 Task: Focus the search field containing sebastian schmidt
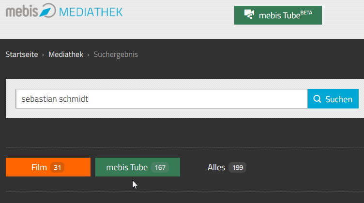(161, 99)
